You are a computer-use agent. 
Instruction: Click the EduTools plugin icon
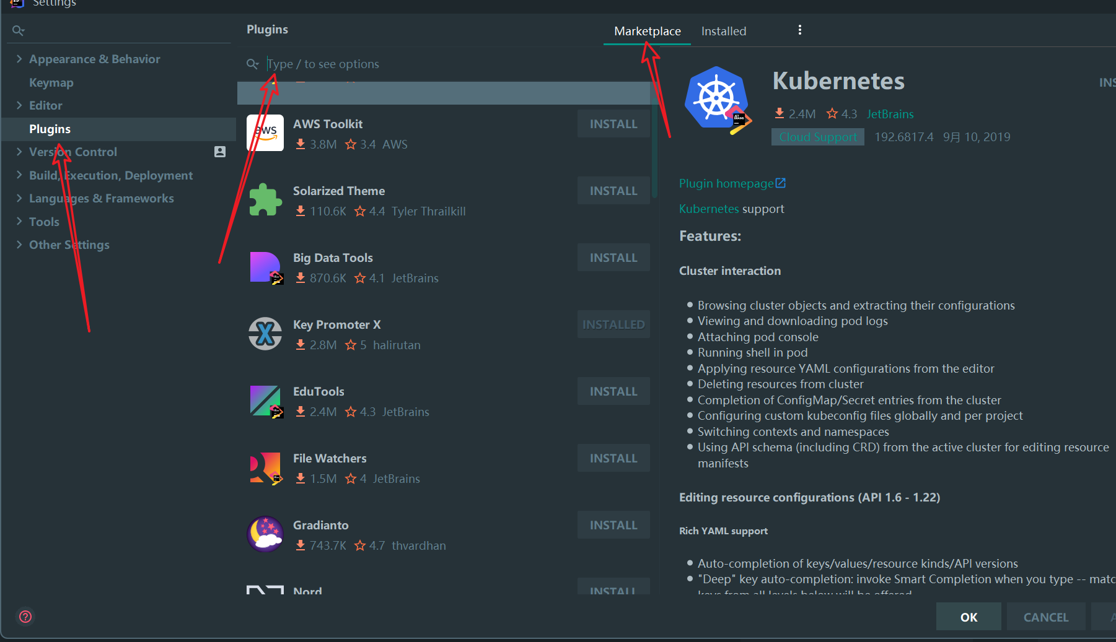point(266,401)
